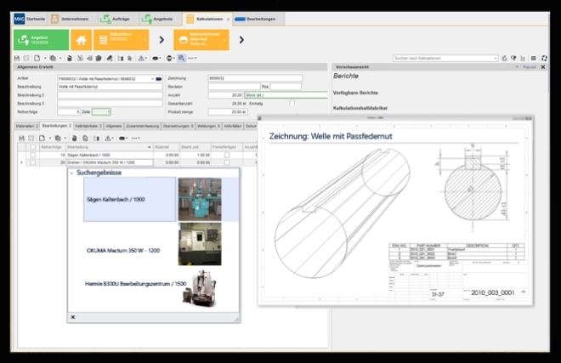561x363 pixels.
Task: Click the save icon in the Bearbeitungen toolbar
Action: (x=20, y=137)
